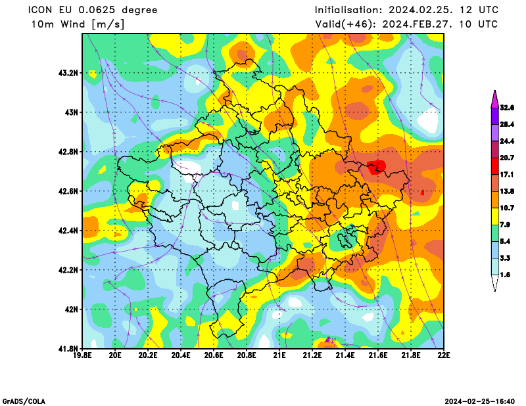Select the red legend swatch between 17.1 and 20.7
This screenshot has width=526, height=406.
pyautogui.click(x=495, y=166)
